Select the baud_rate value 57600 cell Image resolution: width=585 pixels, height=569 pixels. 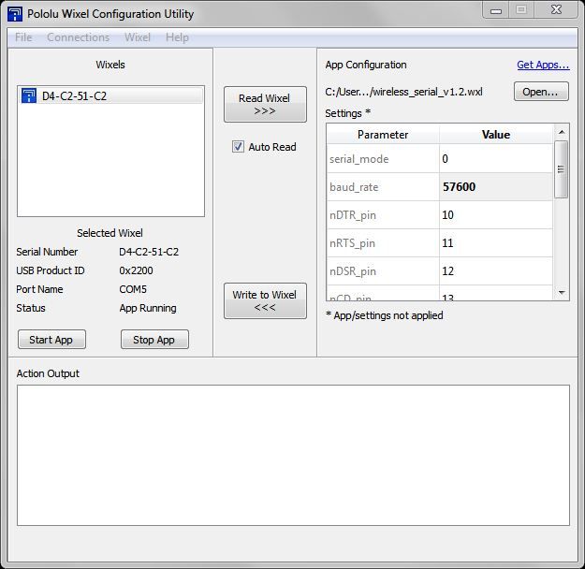(496, 187)
